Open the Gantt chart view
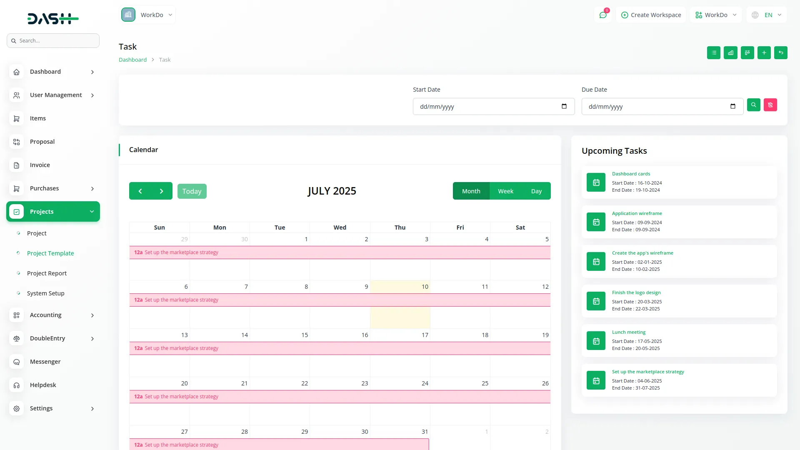800x450 pixels. click(x=730, y=52)
